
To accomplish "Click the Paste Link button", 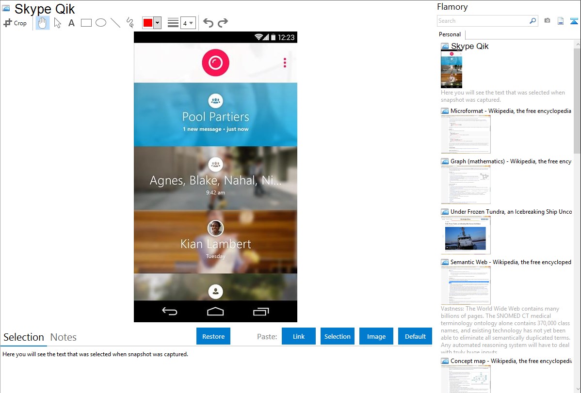I will [x=299, y=336].
